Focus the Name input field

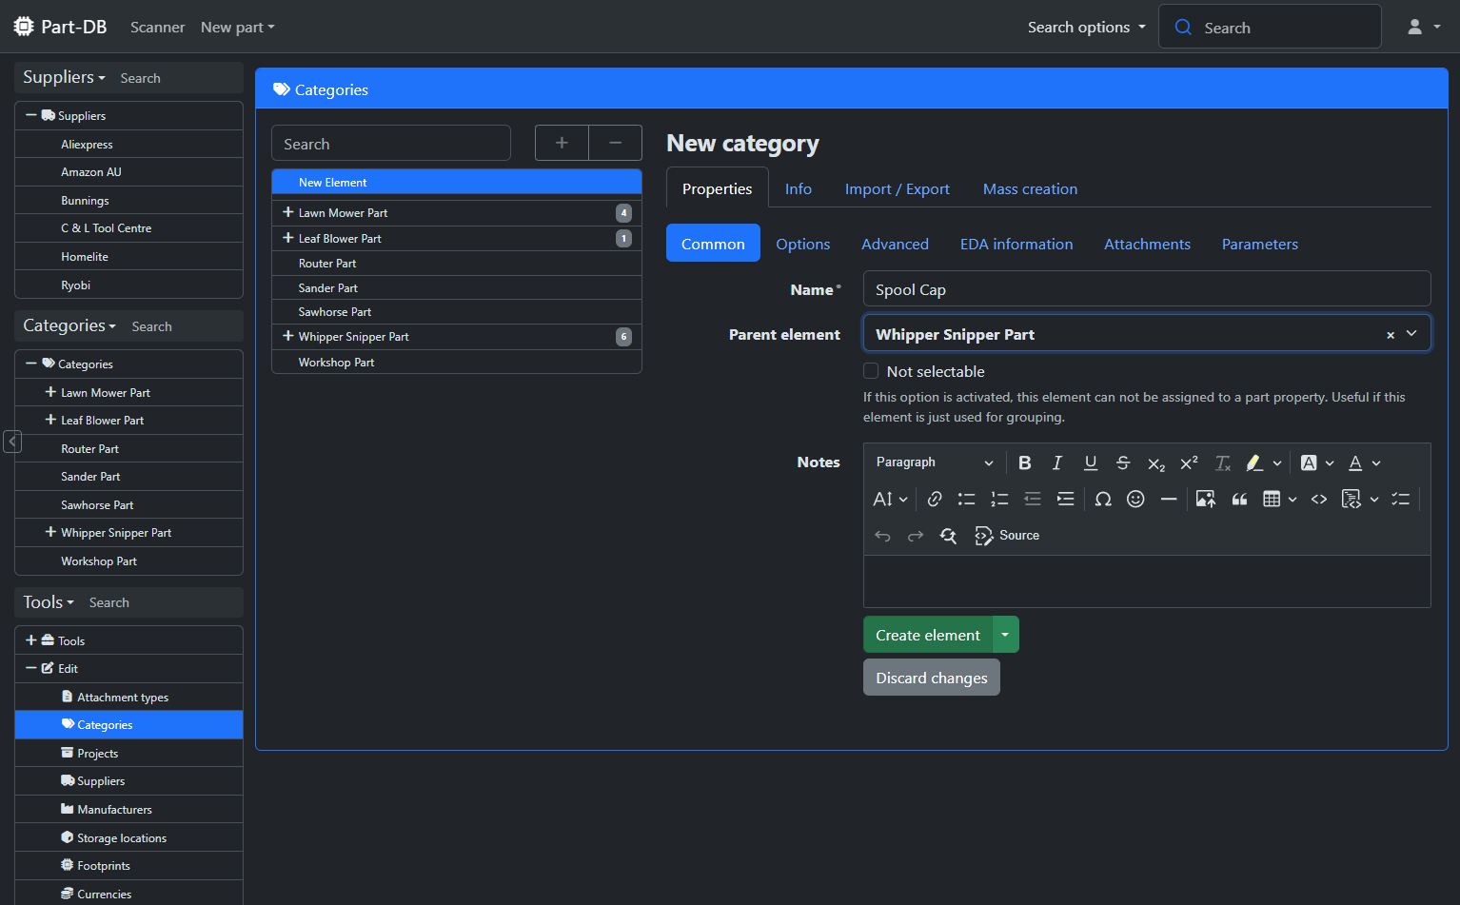pos(1147,289)
